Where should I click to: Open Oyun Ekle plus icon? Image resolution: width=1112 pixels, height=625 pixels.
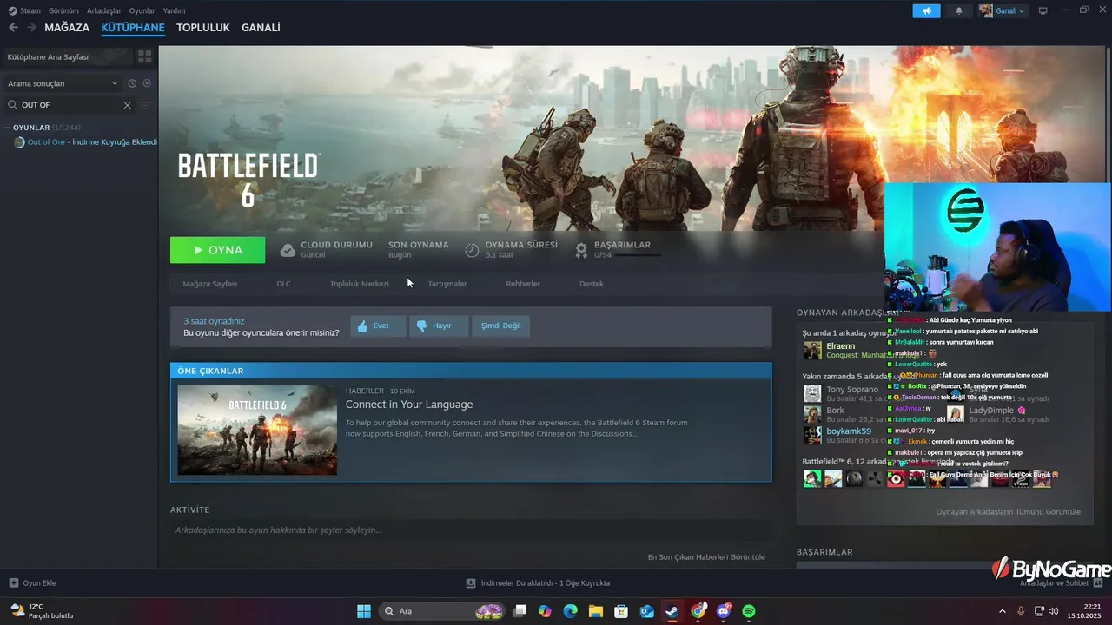pos(13,582)
